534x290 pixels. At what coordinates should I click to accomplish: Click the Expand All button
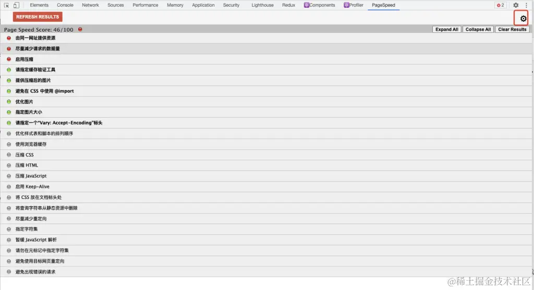446,29
